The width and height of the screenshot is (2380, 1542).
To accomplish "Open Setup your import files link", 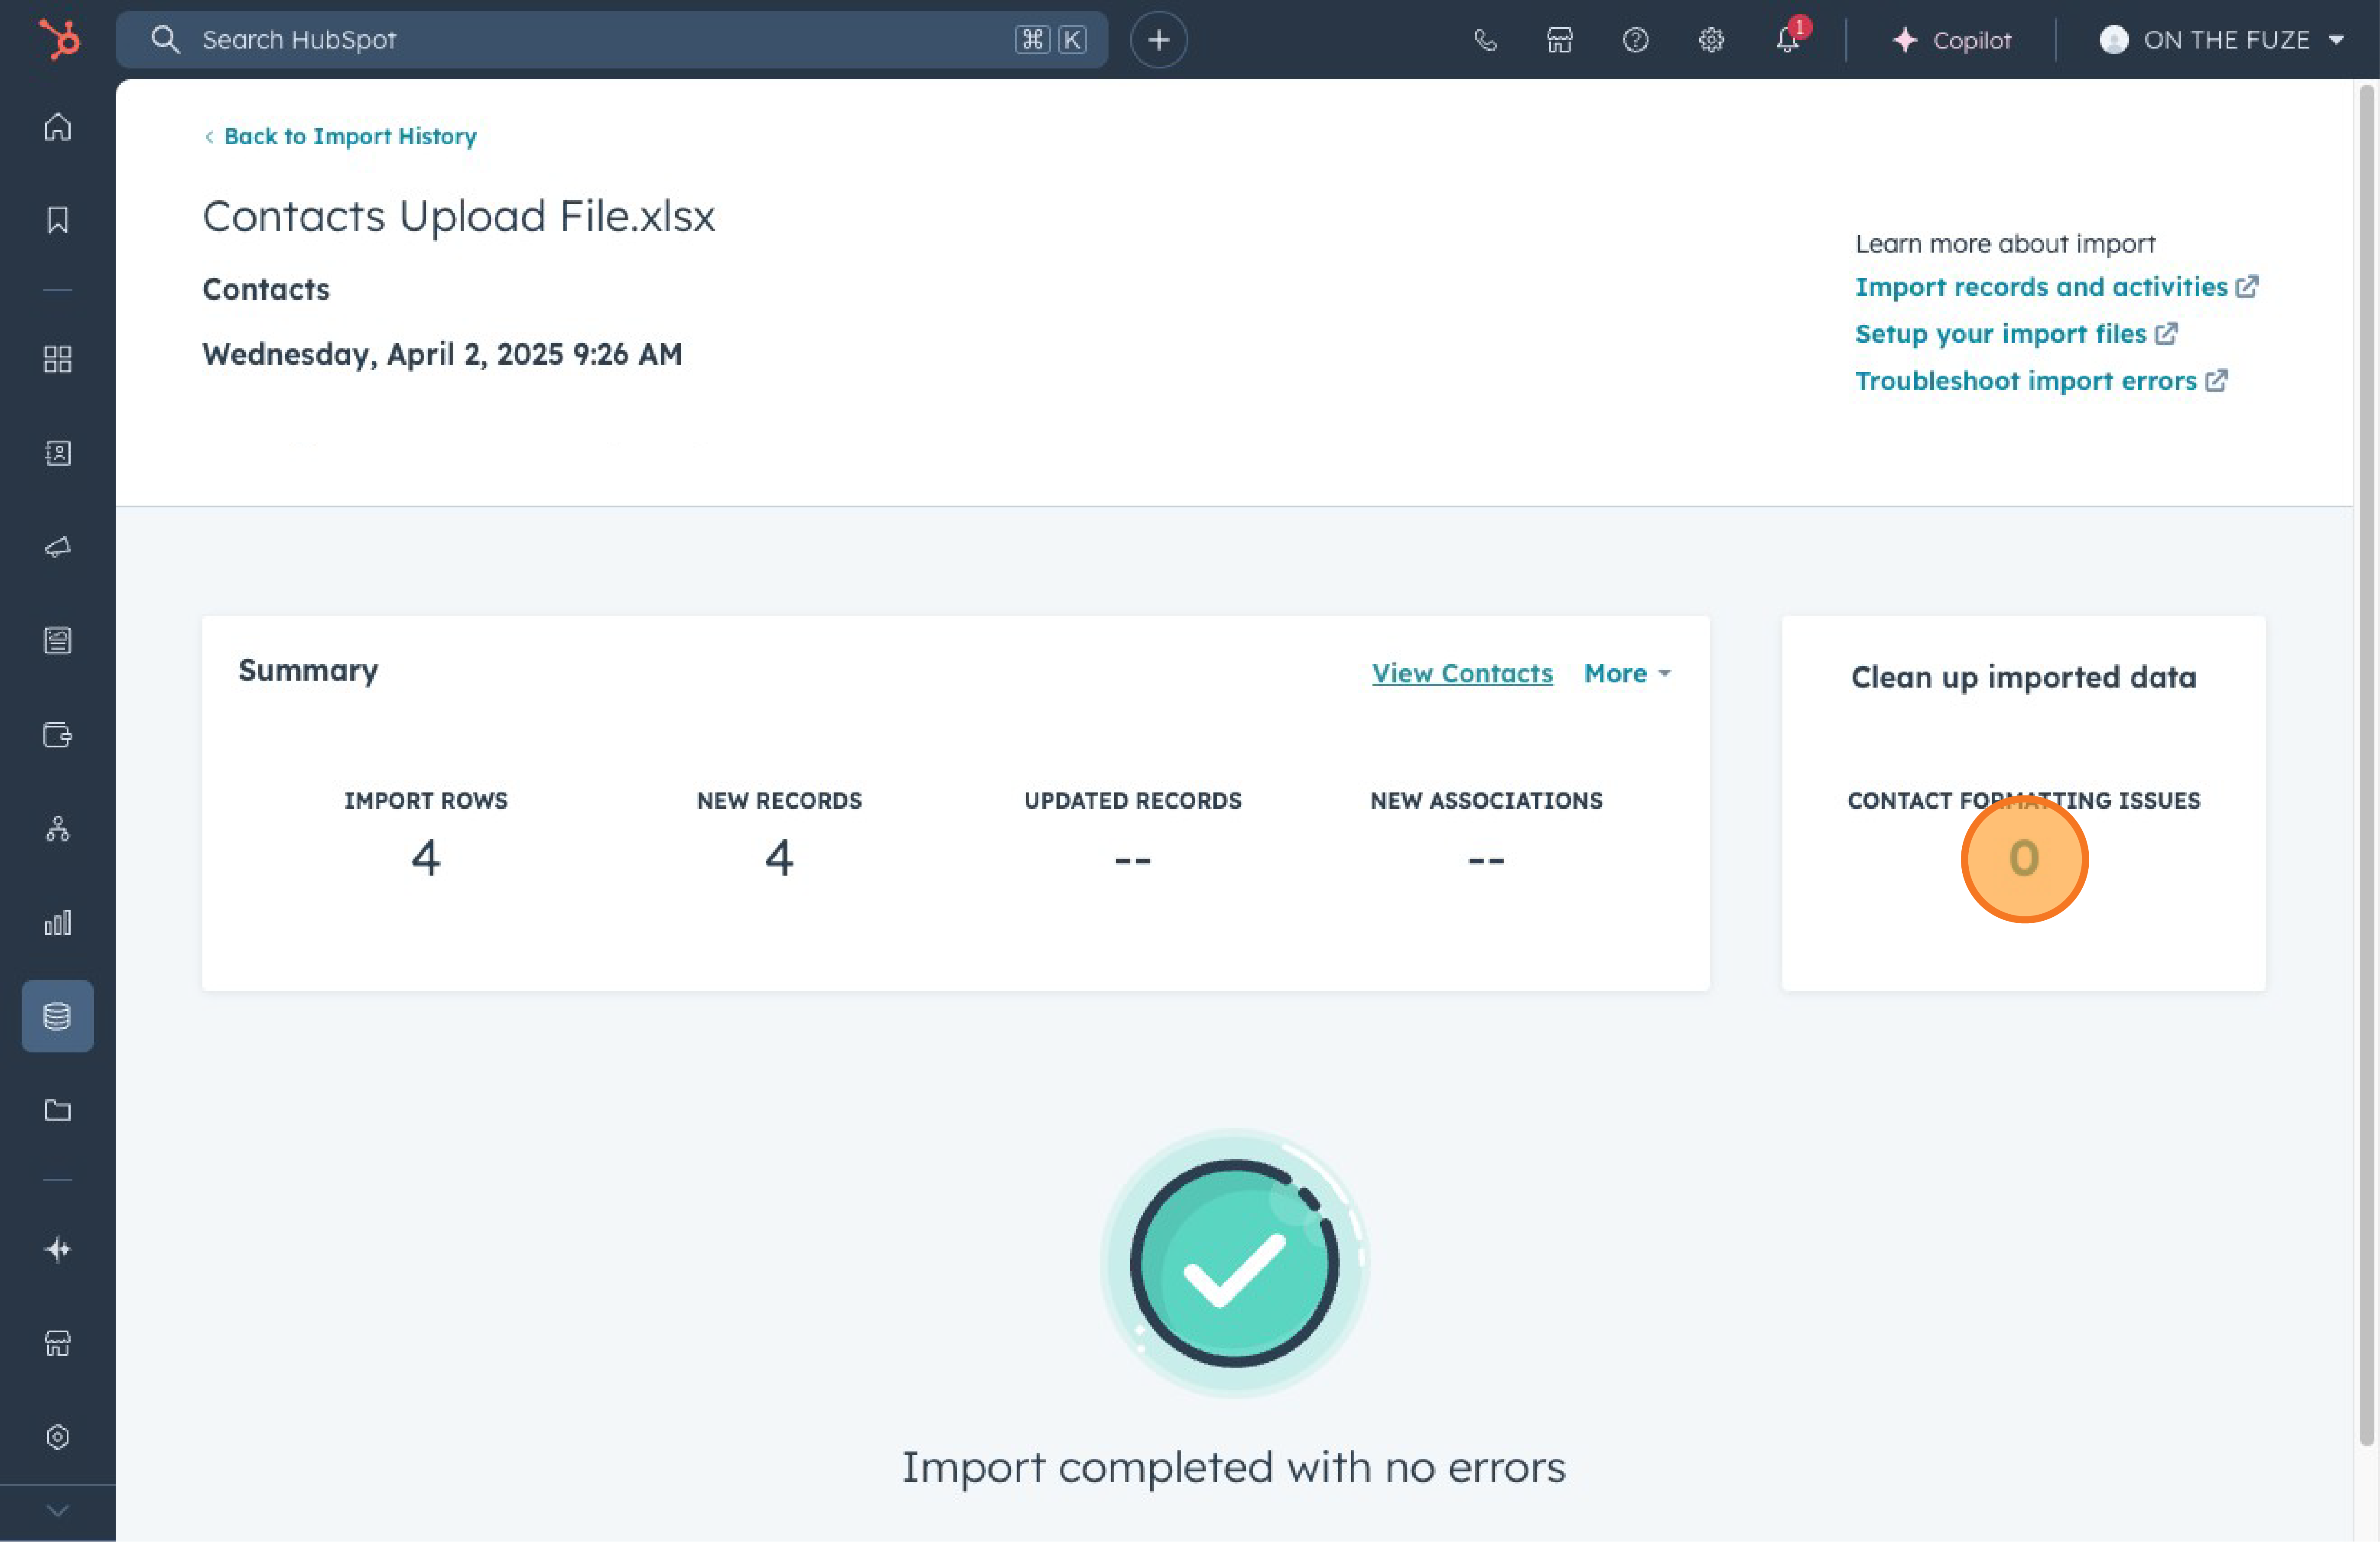I will tap(2016, 334).
